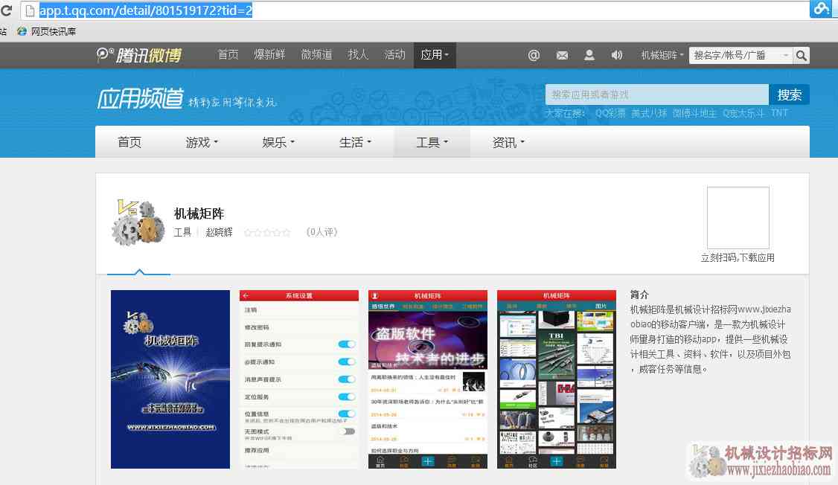838x485 pixels.
Task: Click the address bar URL
Action: 145,10
